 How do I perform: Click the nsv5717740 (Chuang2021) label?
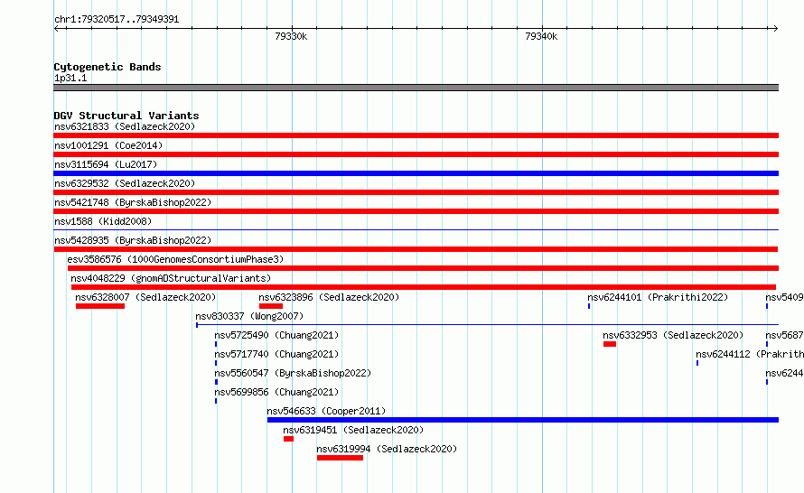pyautogui.click(x=277, y=354)
